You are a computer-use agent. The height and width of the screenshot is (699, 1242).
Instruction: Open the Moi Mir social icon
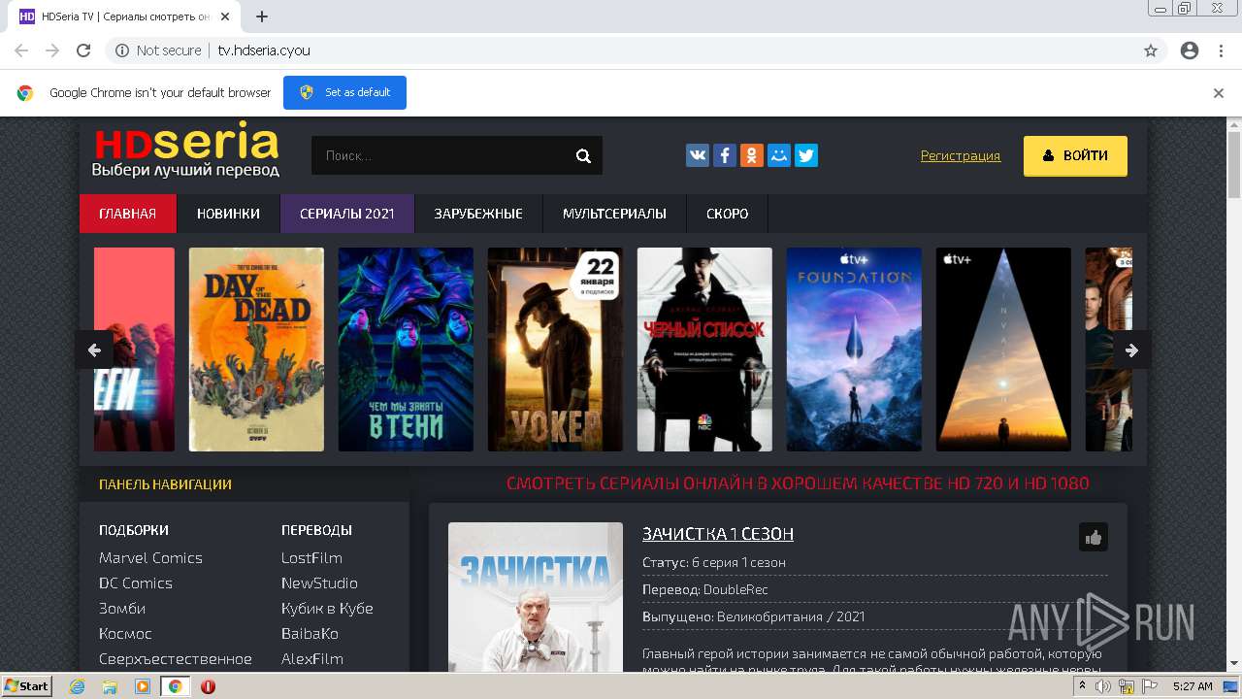[779, 155]
